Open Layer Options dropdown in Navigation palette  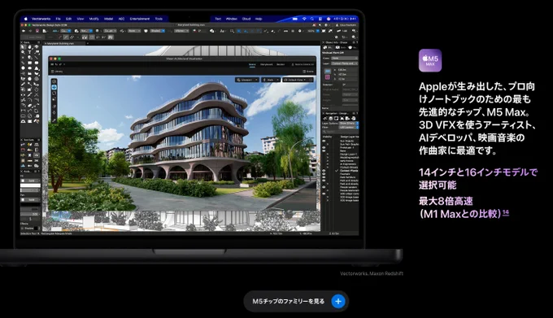[348, 124]
